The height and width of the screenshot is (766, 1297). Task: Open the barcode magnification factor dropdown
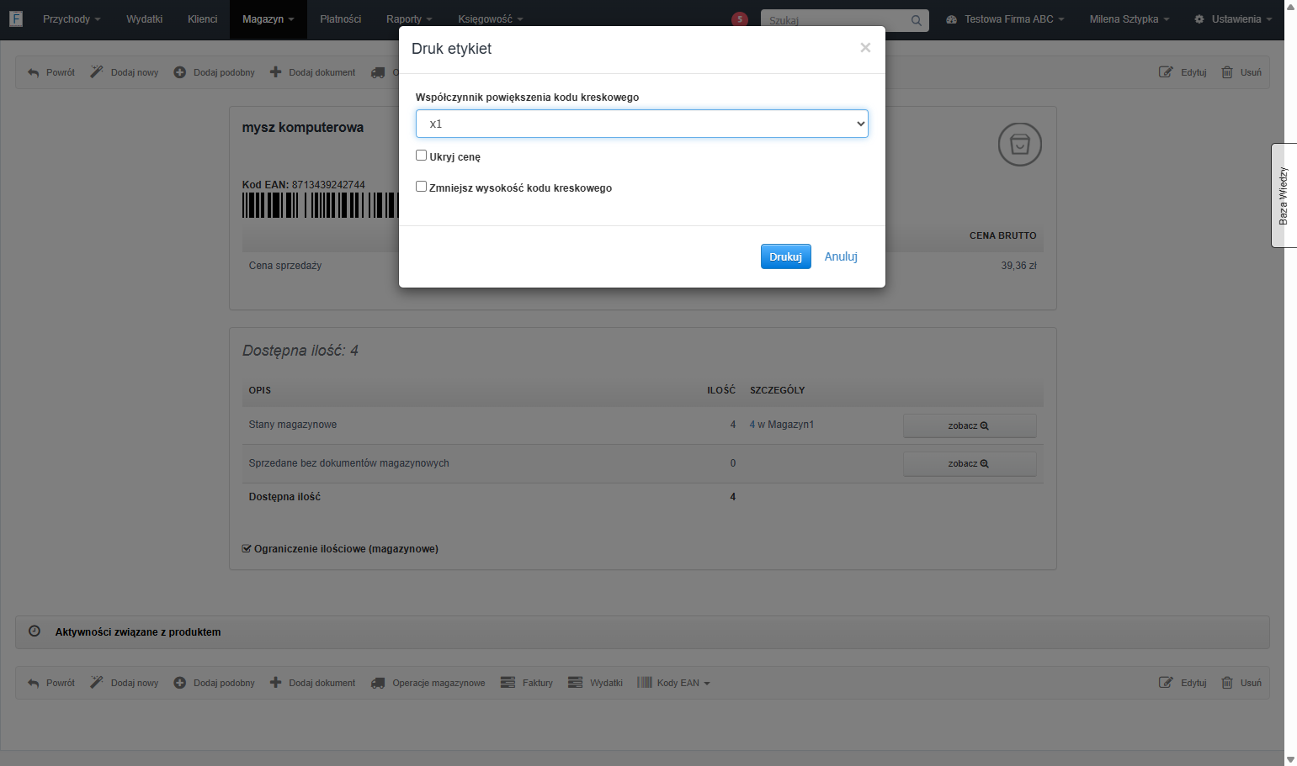(x=642, y=124)
